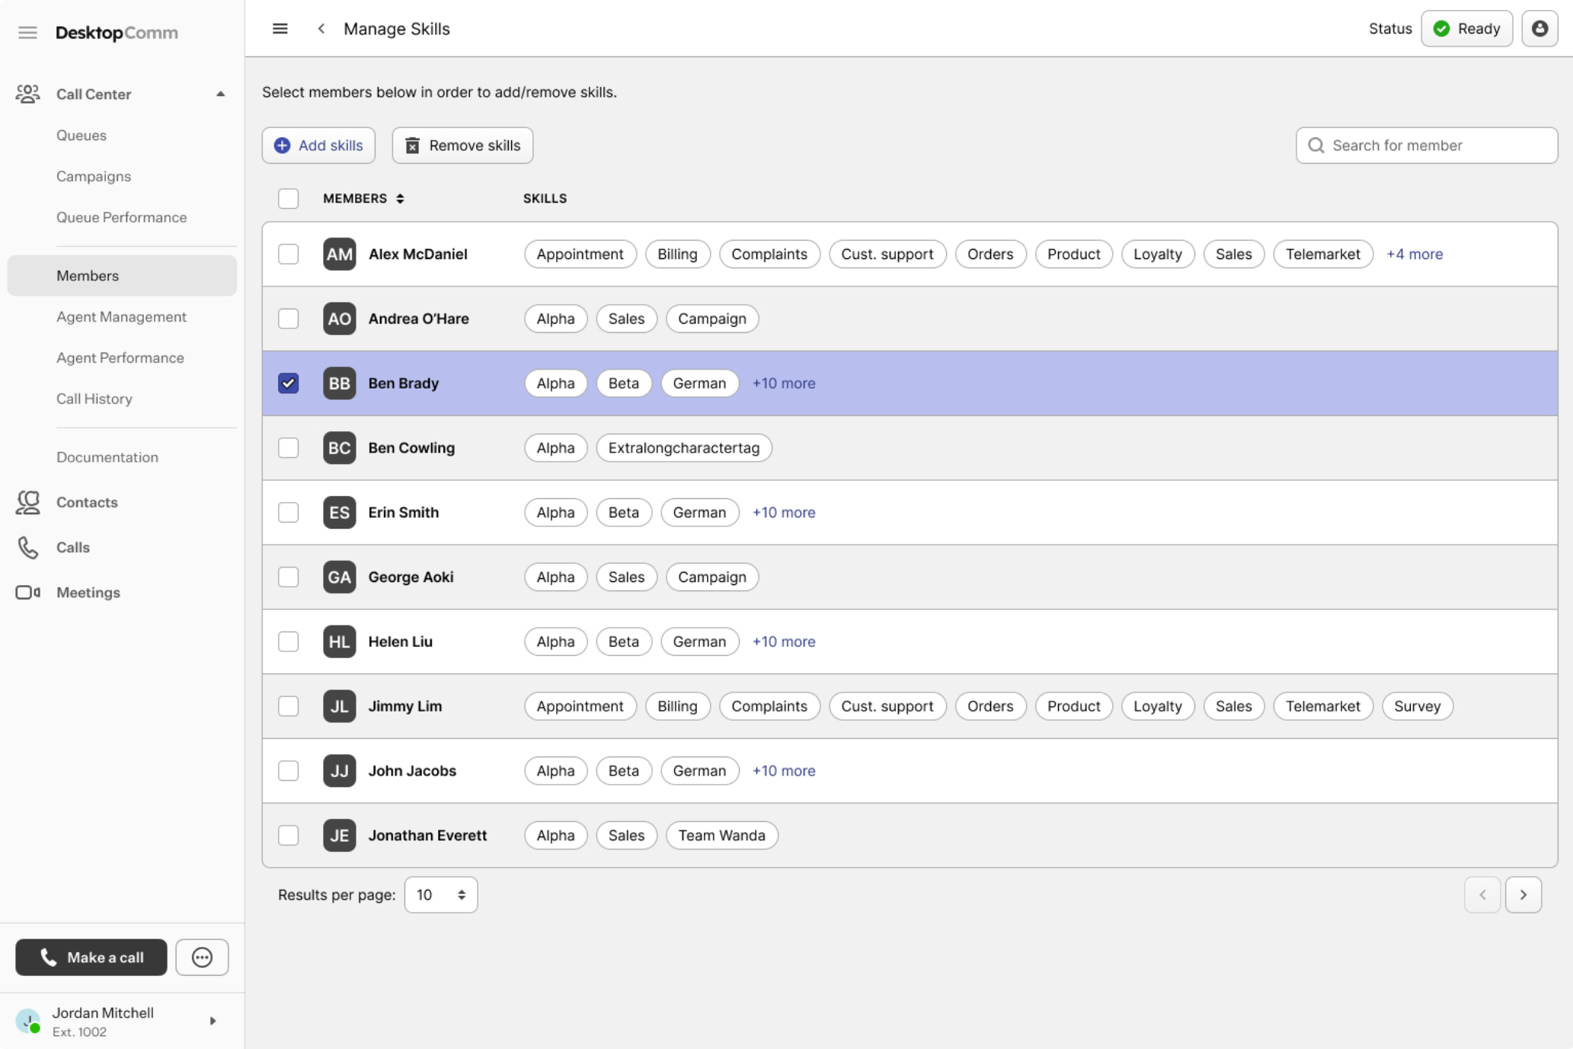Click the Calls phone icon in sidebar
The width and height of the screenshot is (1573, 1049).
28,547
